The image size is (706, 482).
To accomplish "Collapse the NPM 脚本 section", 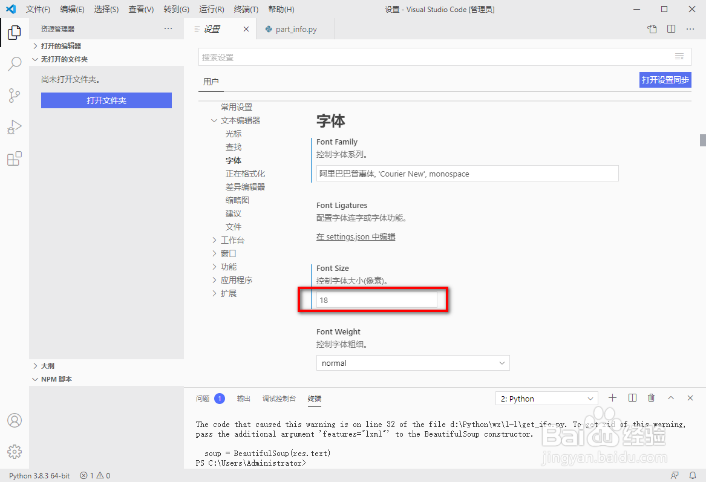I will pos(106,379).
